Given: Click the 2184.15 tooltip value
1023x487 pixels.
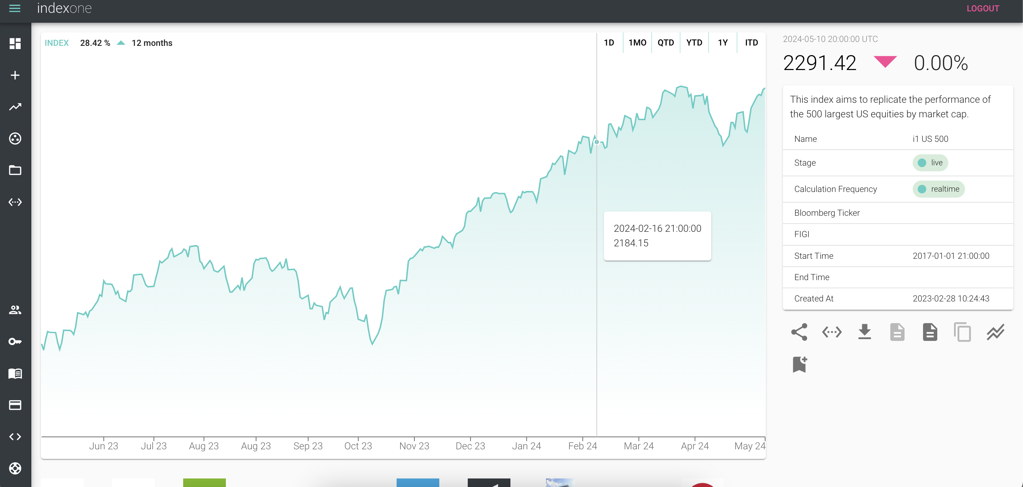Looking at the screenshot, I should (x=631, y=243).
